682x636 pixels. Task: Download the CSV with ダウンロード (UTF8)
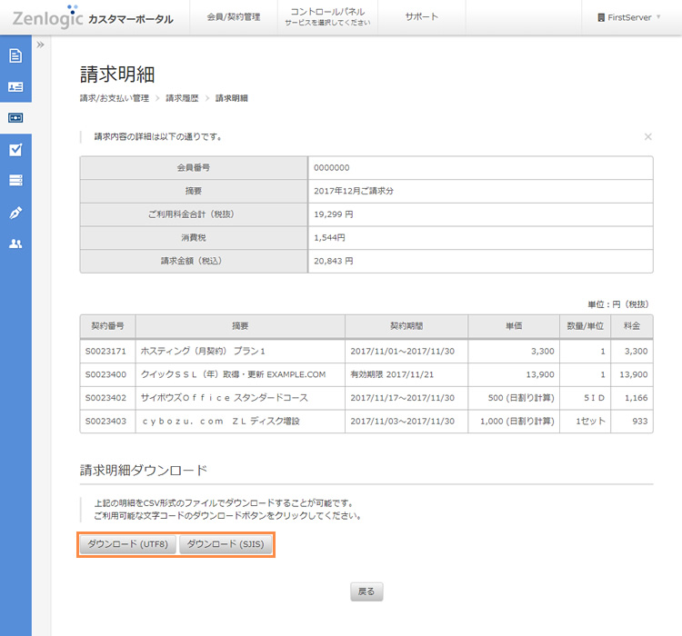click(127, 544)
